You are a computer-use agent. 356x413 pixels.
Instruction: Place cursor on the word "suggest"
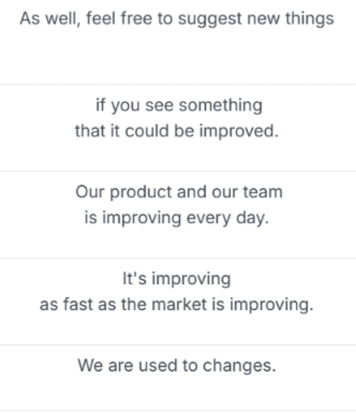210,21
